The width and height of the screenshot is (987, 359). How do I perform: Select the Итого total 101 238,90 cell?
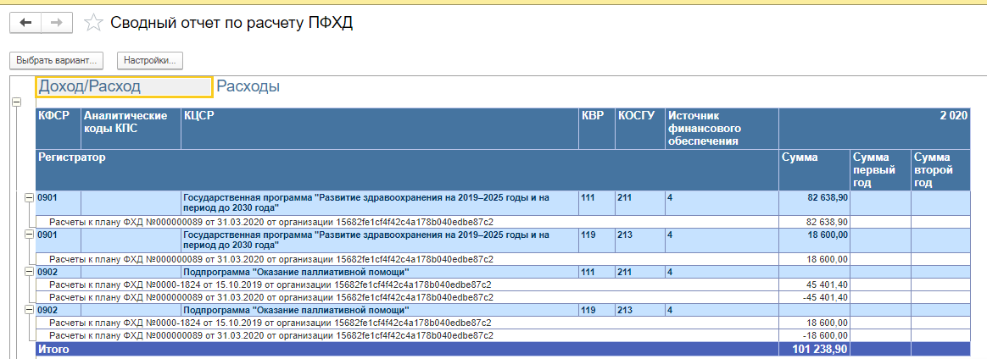[814, 349]
